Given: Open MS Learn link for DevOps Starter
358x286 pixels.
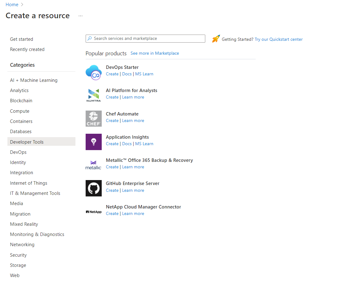Looking at the screenshot, I should [x=144, y=74].
